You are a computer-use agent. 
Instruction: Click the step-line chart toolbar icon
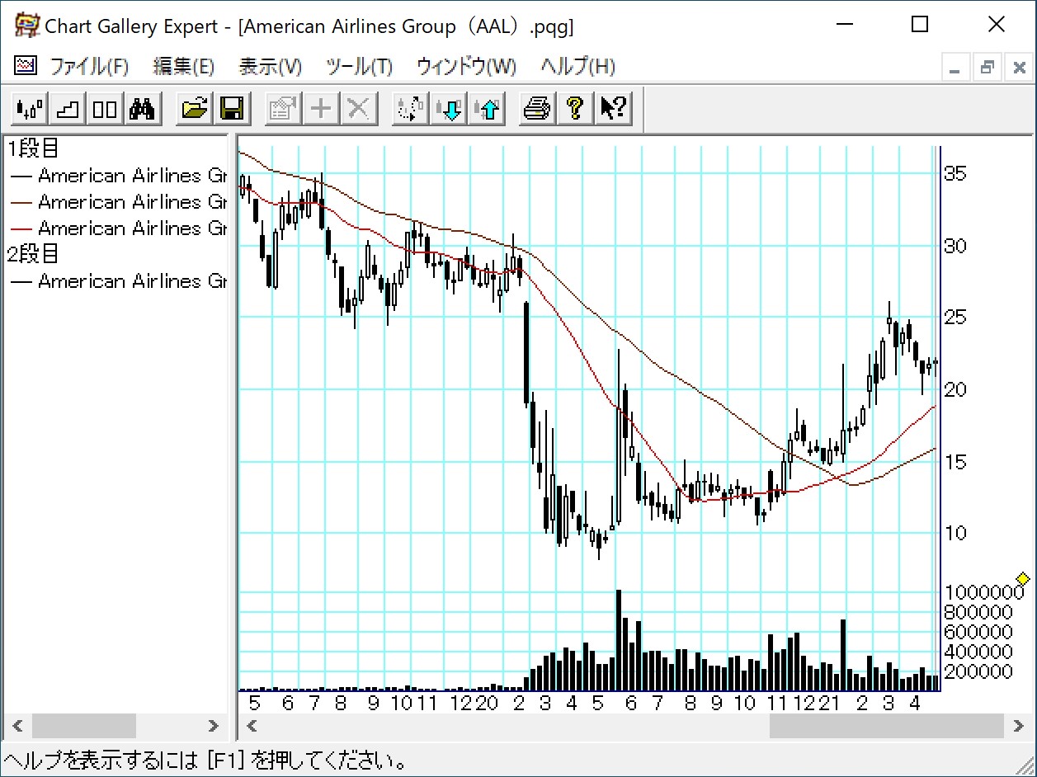tap(68, 109)
